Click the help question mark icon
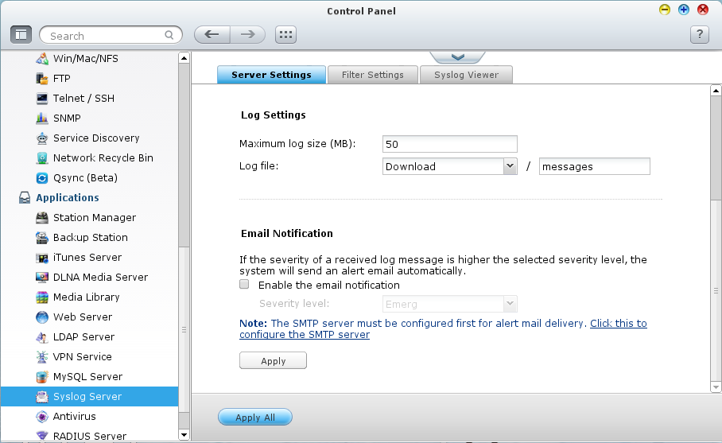 tap(699, 34)
